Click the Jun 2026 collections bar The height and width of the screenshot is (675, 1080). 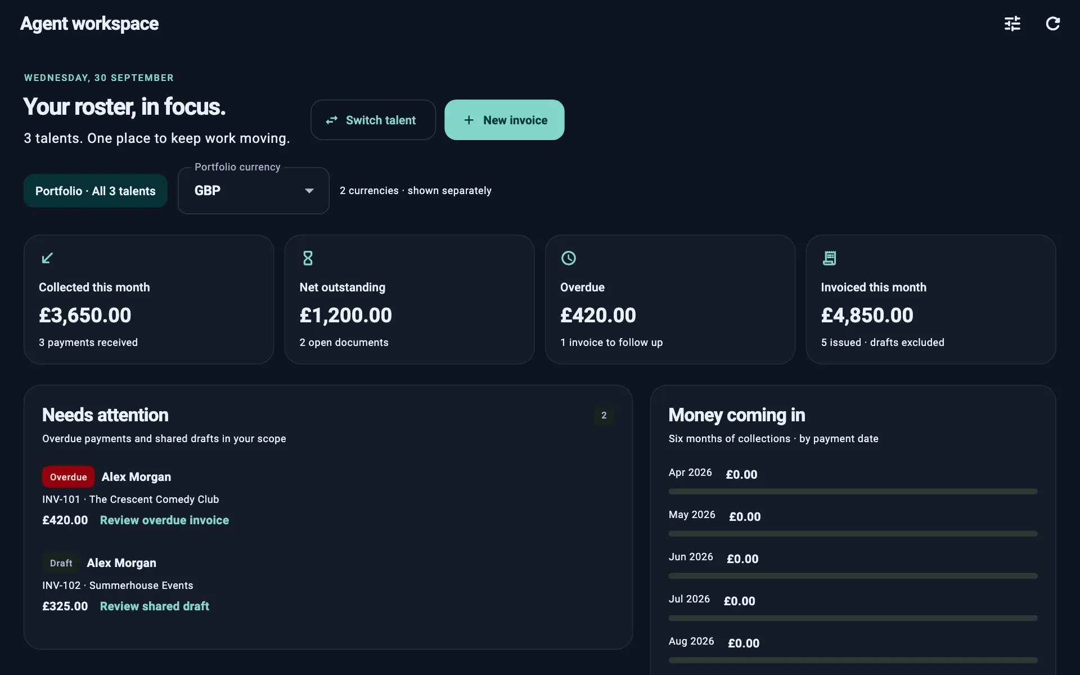[853, 576]
